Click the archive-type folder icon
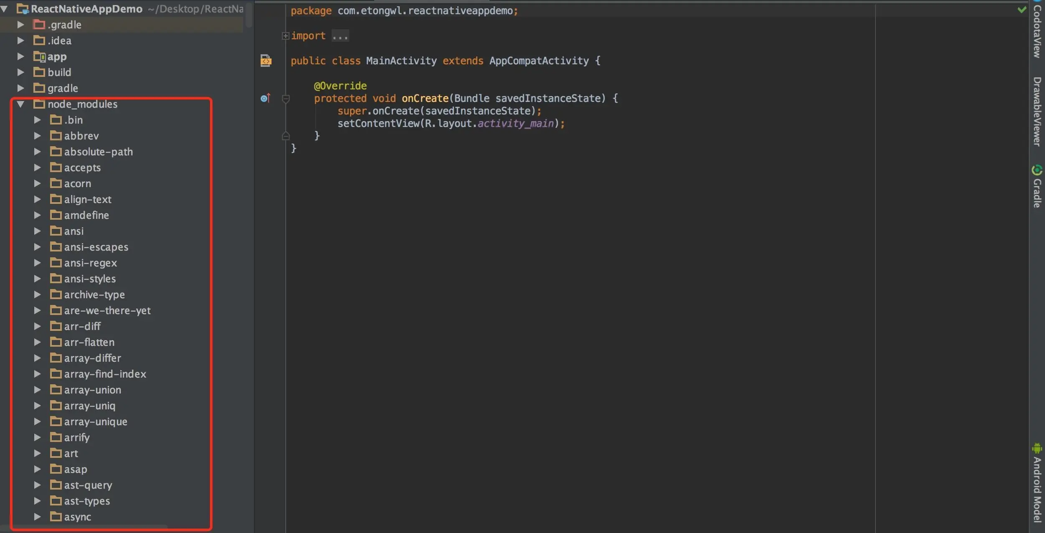Viewport: 1045px width, 533px height. pyautogui.click(x=56, y=294)
